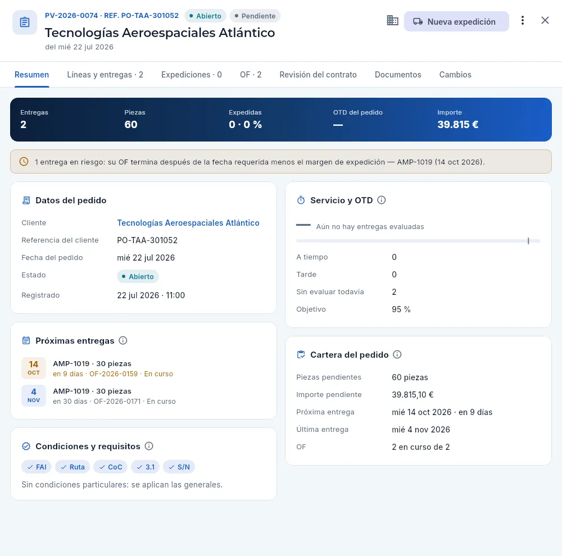Show info icon next to Próximas entregas
This screenshot has height=556, width=562.
click(x=123, y=341)
